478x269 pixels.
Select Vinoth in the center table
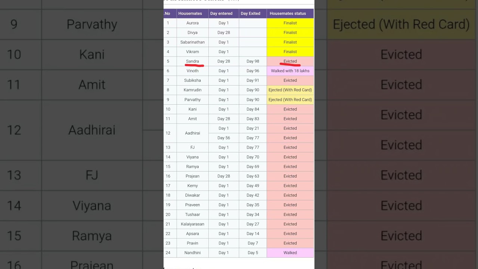click(x=192, y=71)
